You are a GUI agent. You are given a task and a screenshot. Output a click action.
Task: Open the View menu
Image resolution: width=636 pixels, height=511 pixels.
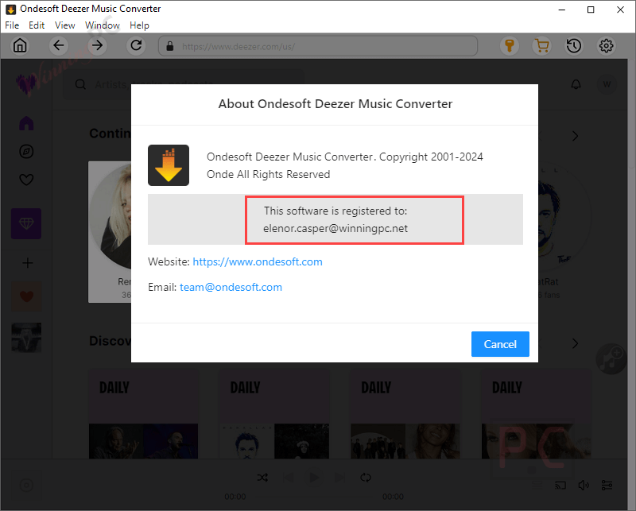(65, 25)
